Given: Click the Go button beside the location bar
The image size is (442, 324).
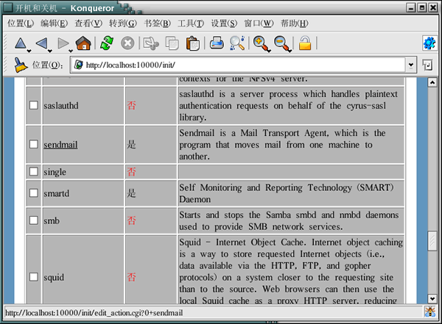Looking at the screenshot, I should (427, 65).
